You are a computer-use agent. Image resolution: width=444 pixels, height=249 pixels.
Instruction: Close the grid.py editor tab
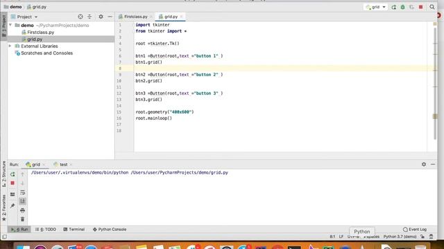coord(181,17)
